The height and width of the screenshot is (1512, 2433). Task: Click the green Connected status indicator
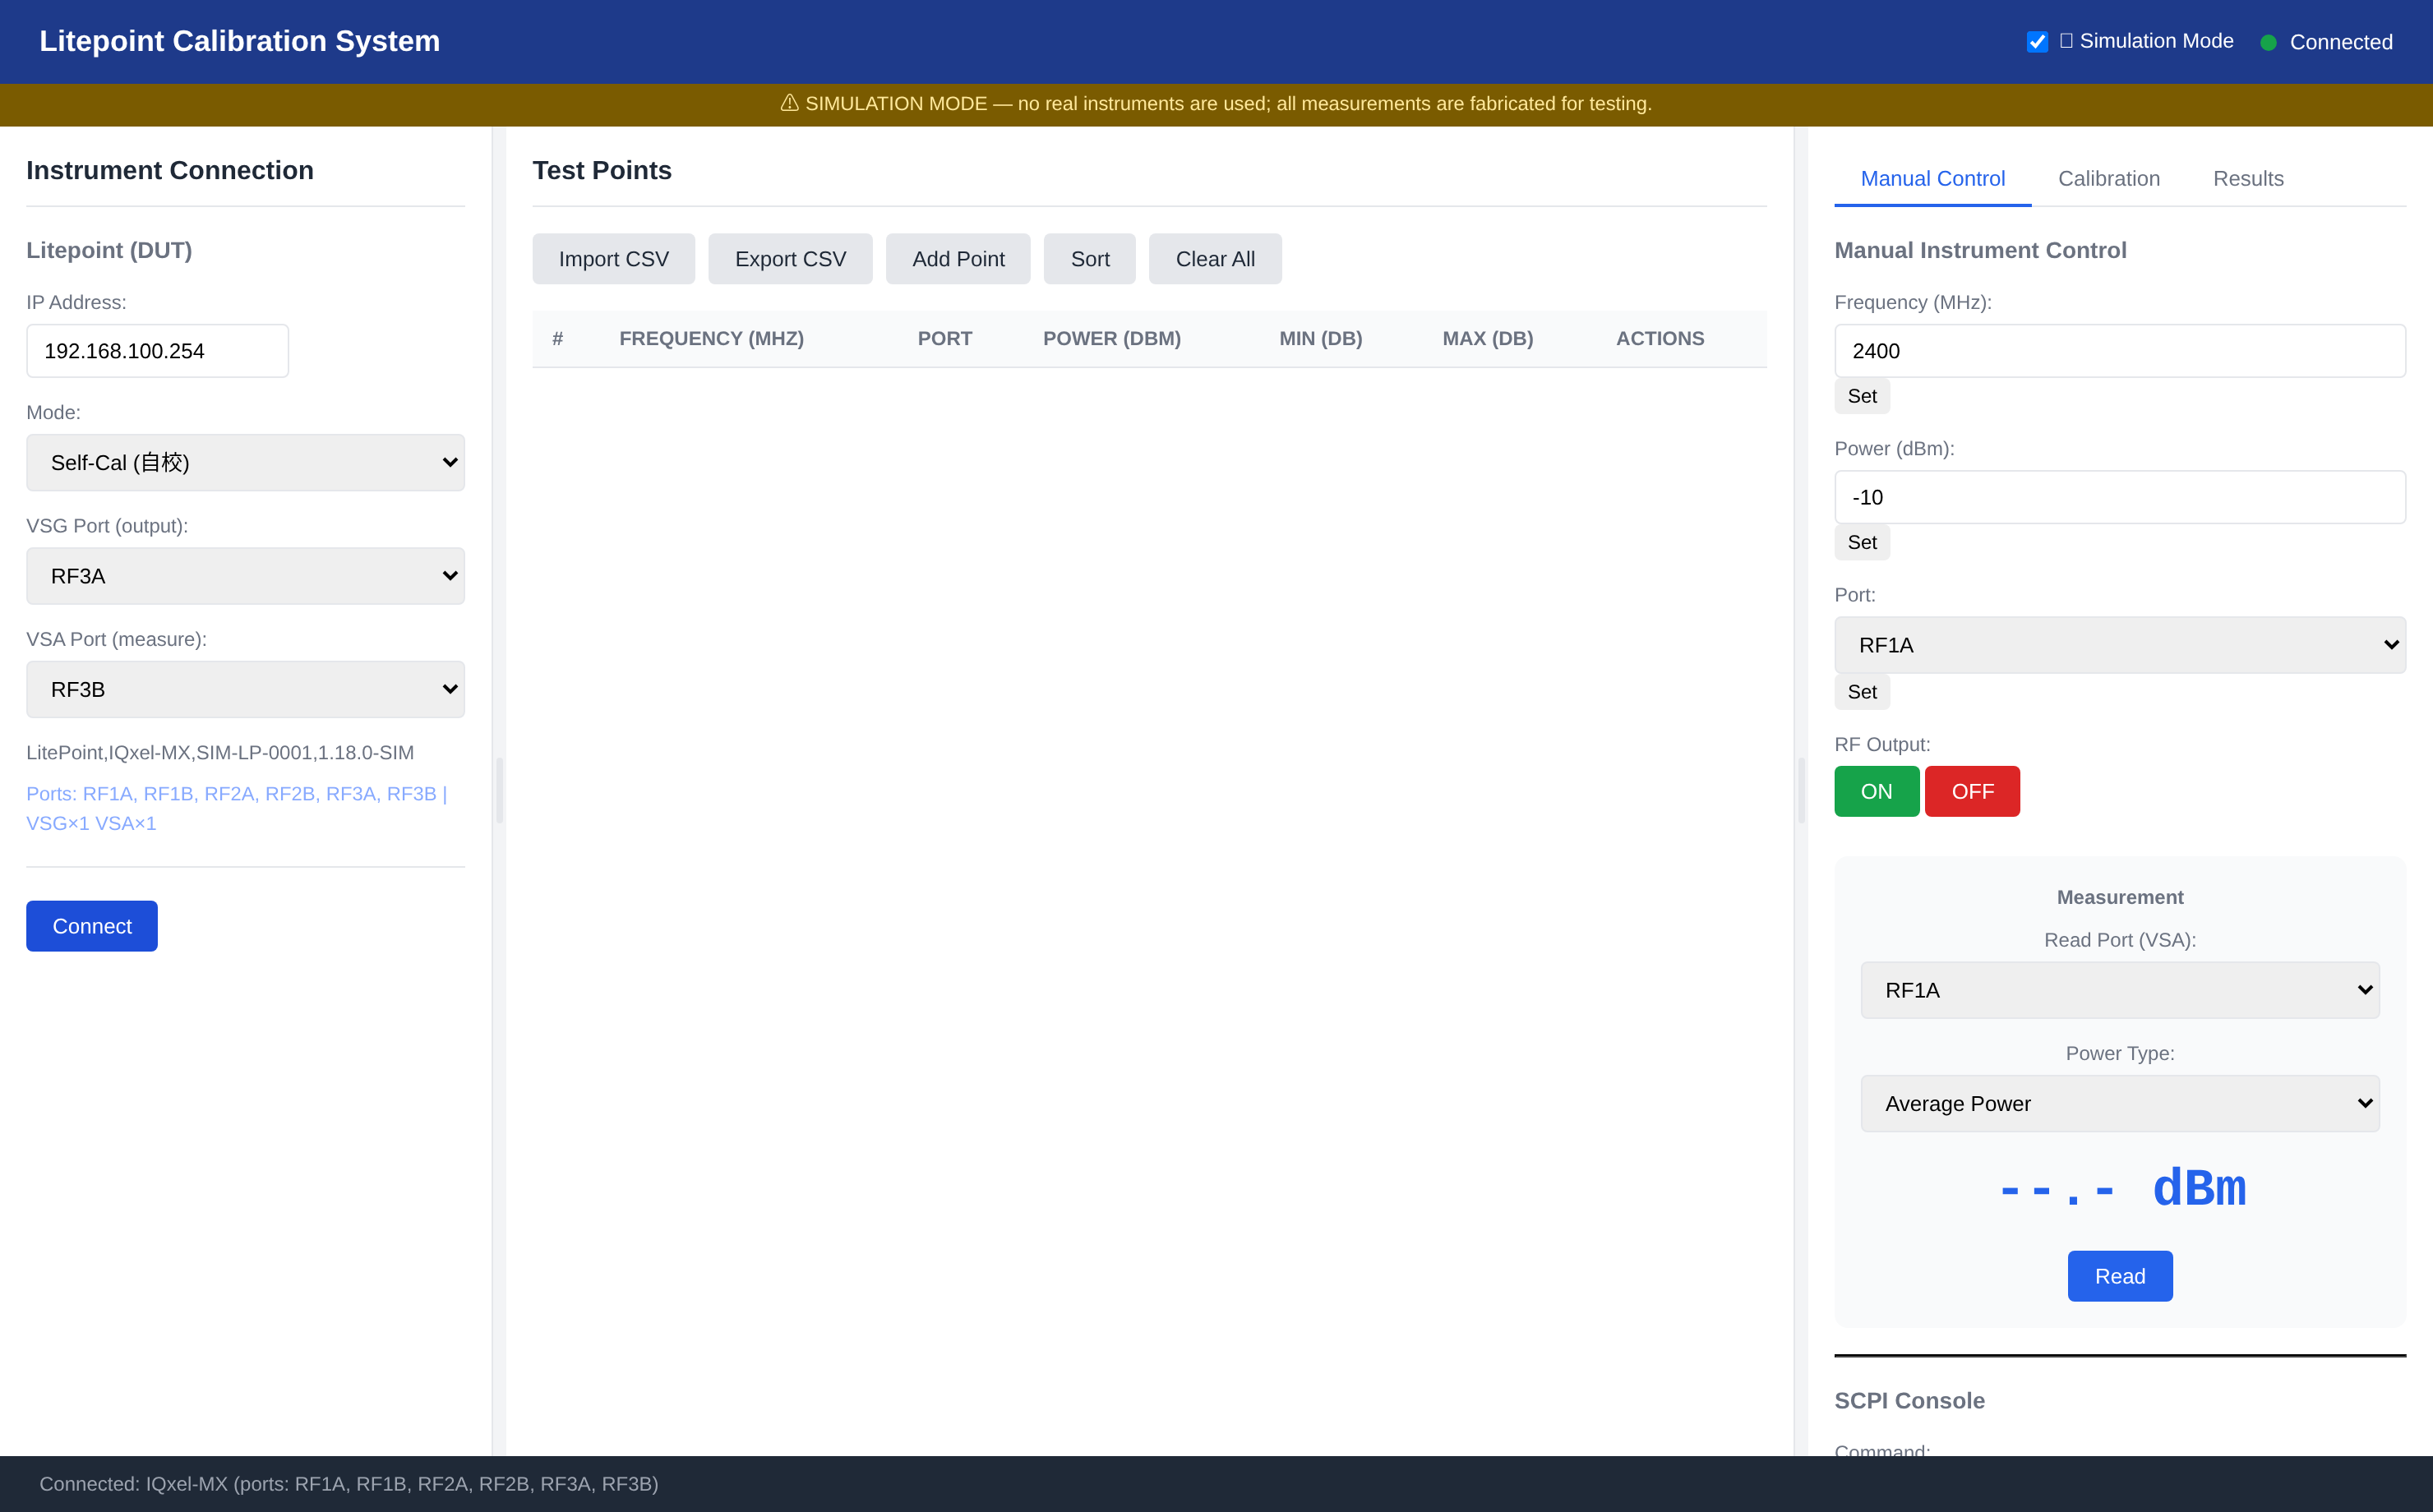[2268, 42]
